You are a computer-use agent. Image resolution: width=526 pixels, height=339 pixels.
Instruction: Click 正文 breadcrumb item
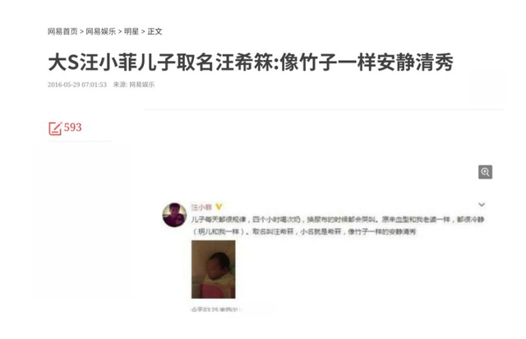tap(155, 31)
